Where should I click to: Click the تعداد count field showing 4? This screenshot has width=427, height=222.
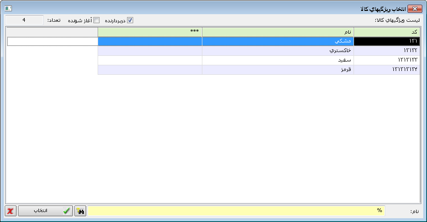24,20
